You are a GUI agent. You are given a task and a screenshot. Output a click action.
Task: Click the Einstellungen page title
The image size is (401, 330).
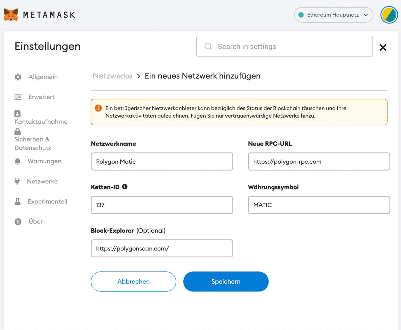point(48,46)
